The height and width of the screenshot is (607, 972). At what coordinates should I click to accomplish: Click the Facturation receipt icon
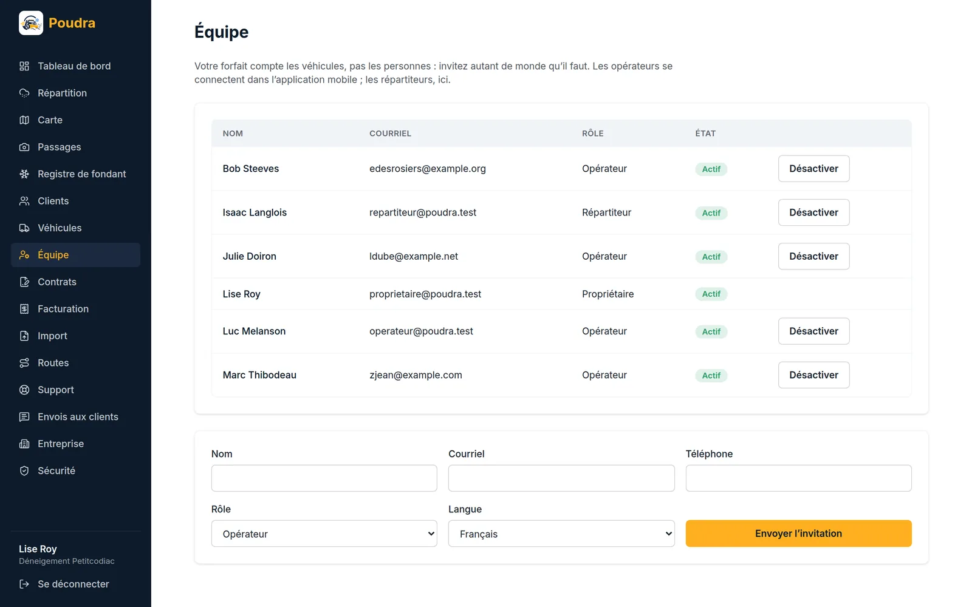(x=24, y=309)
